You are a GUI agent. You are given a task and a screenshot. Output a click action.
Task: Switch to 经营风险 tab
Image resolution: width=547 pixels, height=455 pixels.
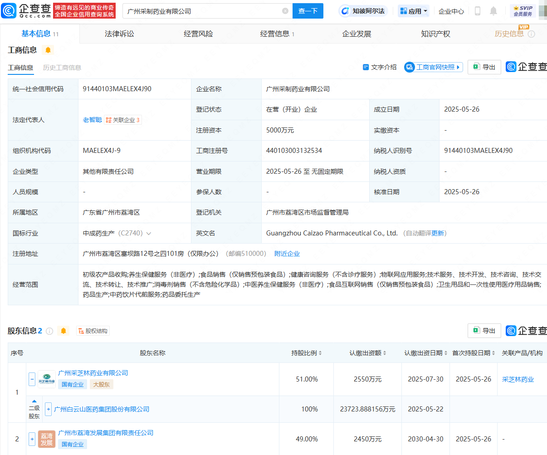pos(198,34)
